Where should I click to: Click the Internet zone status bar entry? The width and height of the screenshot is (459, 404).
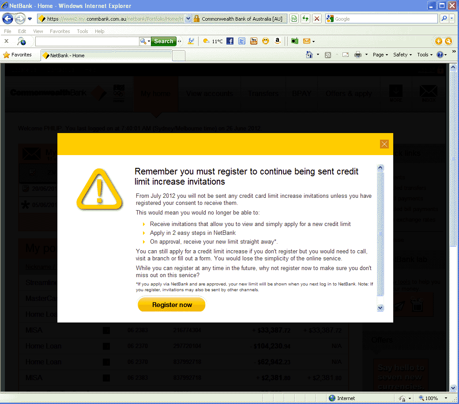pyautogui.click(x=342, y=398)
